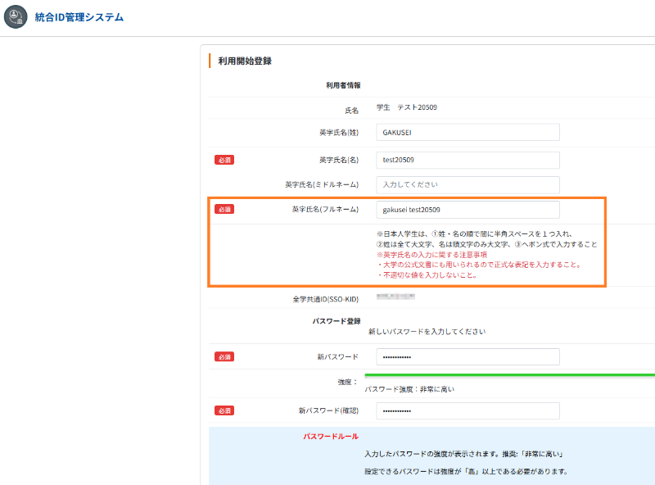Screen dimensions: 655x485
Task: Focus the 新パスワード(確認) confirmation field
Action: coord(468,410)
